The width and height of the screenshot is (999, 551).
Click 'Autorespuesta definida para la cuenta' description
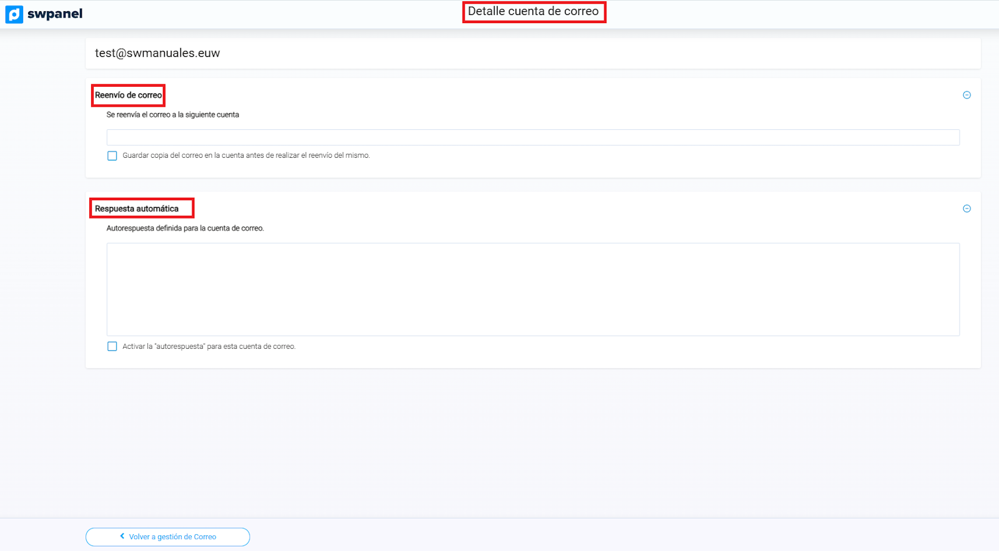[x=185, y=228]
